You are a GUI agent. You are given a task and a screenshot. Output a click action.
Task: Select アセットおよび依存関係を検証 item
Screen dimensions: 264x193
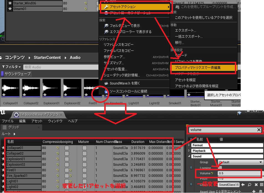pos(197,86)
